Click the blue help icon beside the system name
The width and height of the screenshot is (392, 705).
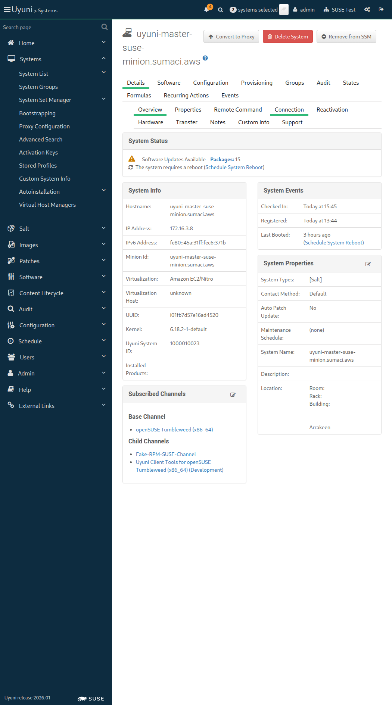(x=205, y=58)
